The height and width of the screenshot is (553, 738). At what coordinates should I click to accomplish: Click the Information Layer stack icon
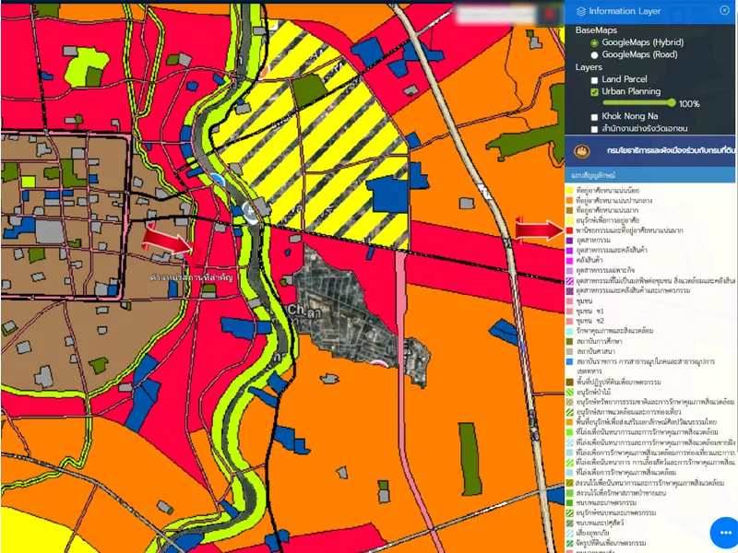point(580,11)
